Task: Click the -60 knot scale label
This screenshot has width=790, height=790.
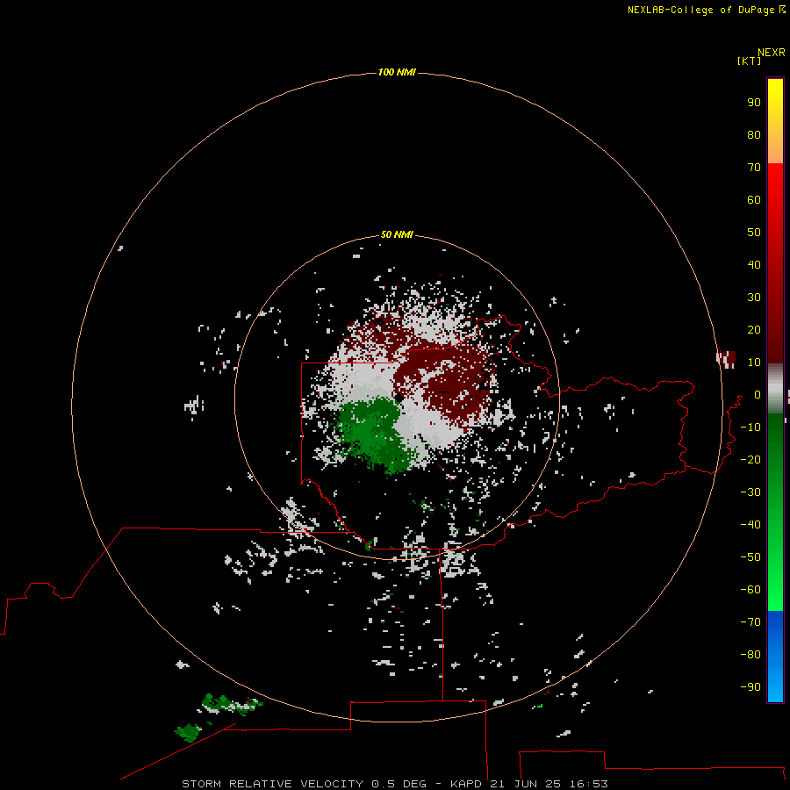Action: tap(750, 590)
